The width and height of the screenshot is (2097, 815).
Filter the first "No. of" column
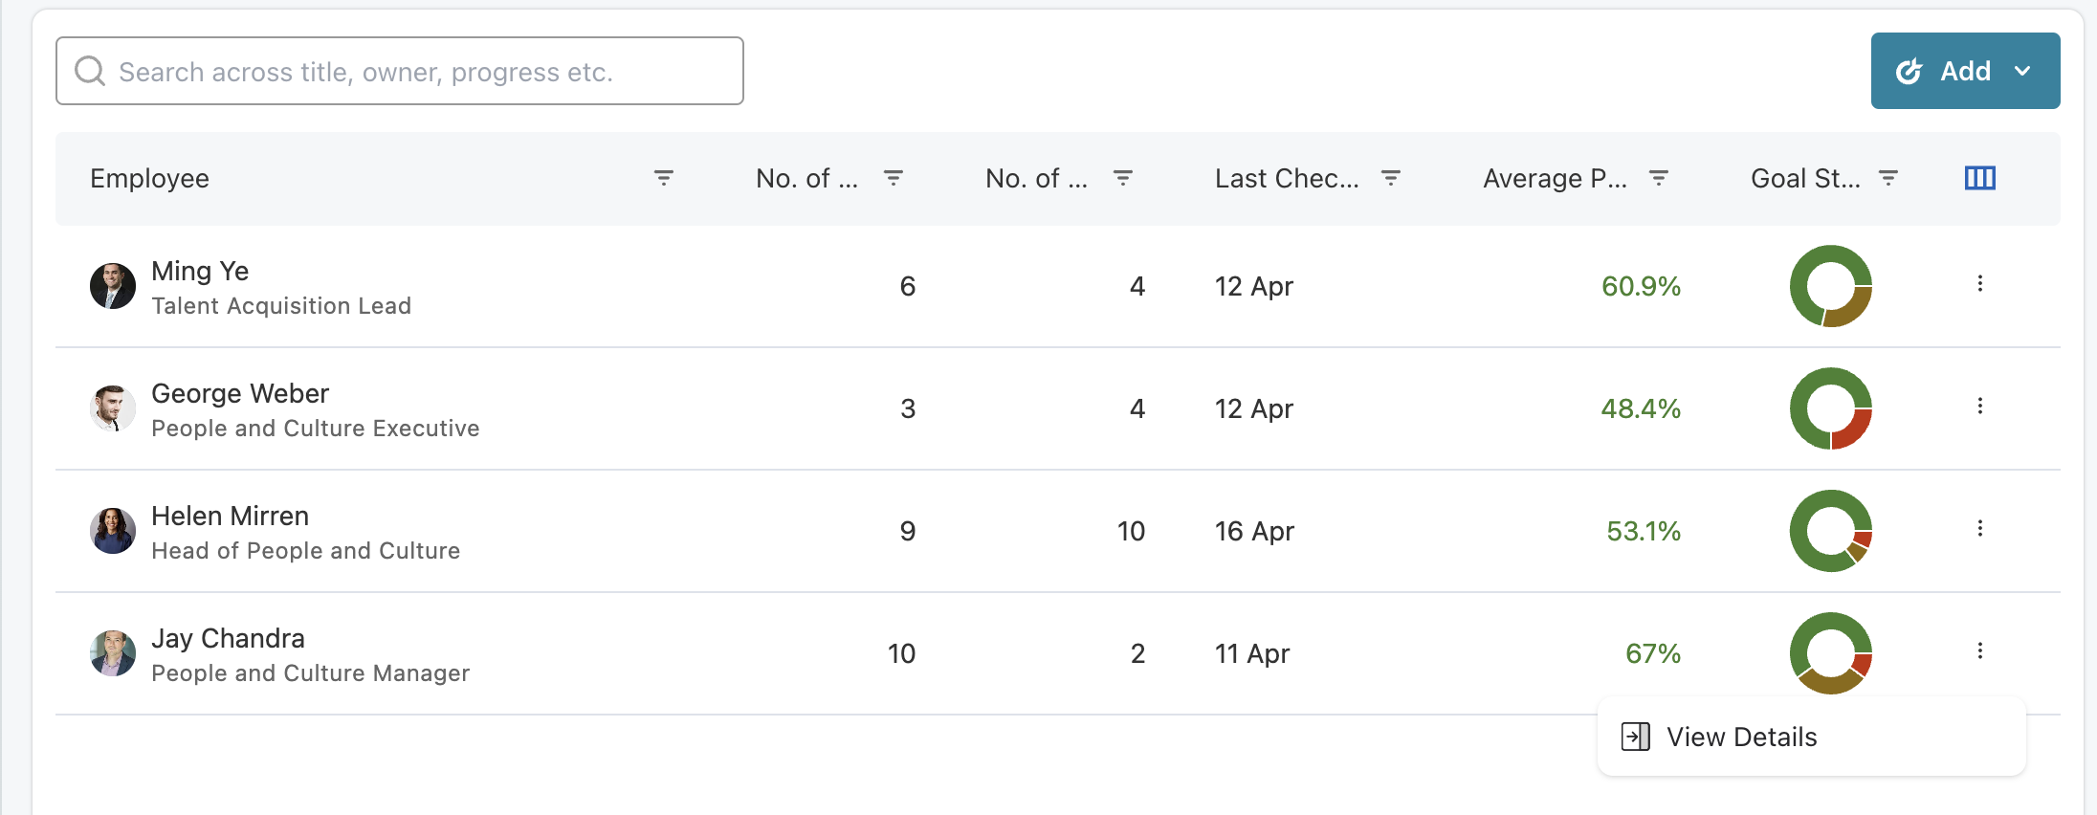[x=893, y=178]
